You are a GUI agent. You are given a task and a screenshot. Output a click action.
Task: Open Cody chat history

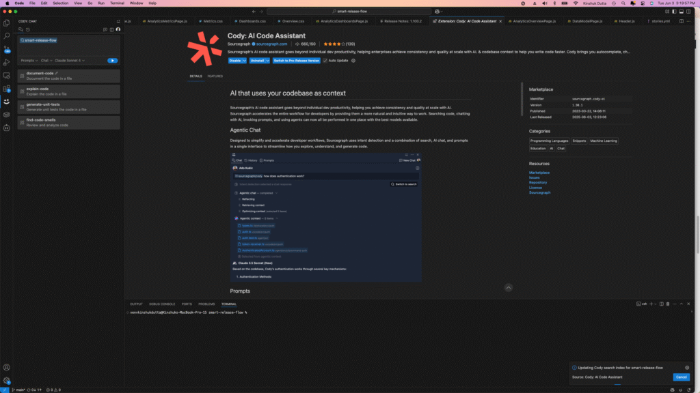tap(27, 29)
